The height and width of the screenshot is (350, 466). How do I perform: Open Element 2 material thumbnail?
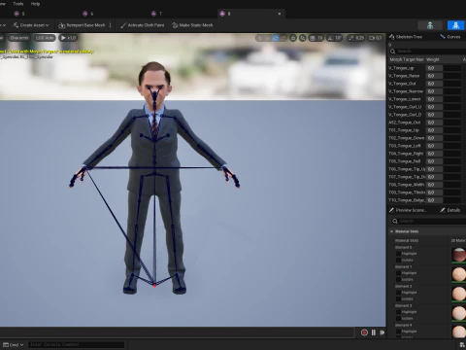[x=459, y=294]
